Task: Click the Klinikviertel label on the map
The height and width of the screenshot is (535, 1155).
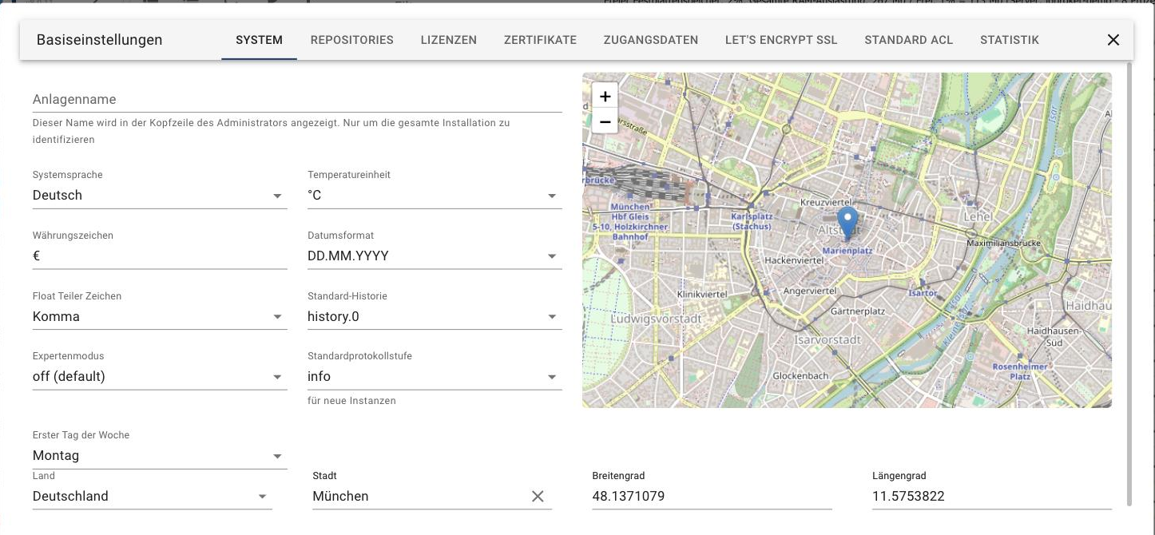Action: (x=702, y=295)
